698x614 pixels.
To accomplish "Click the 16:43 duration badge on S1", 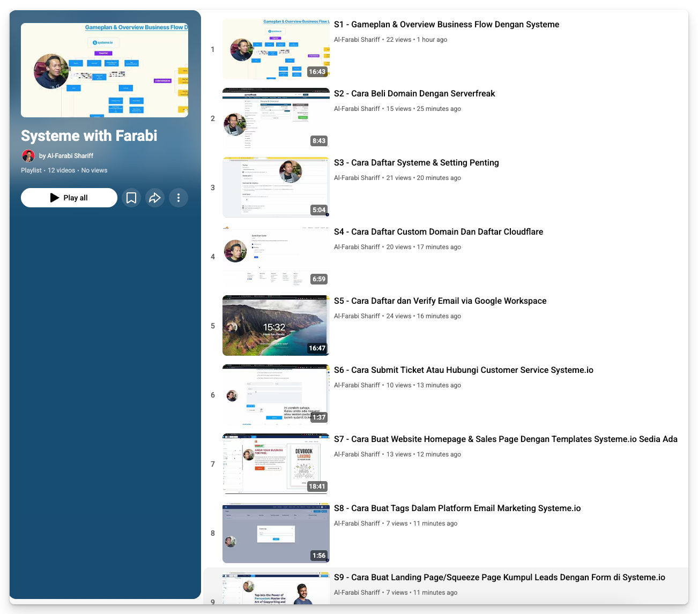I will [317, 72].
